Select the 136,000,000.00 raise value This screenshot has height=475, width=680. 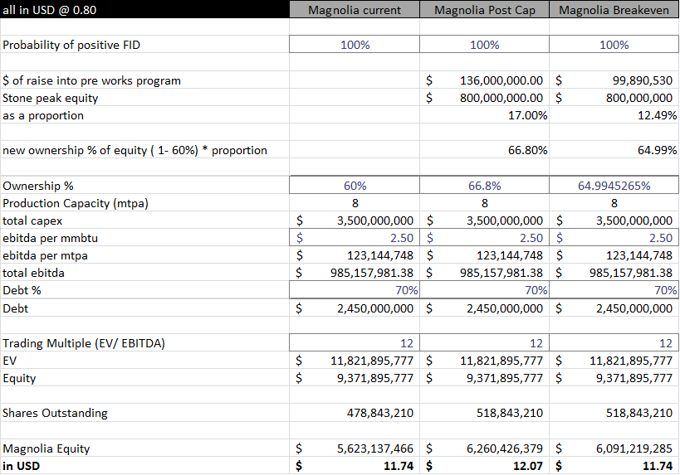484,80
